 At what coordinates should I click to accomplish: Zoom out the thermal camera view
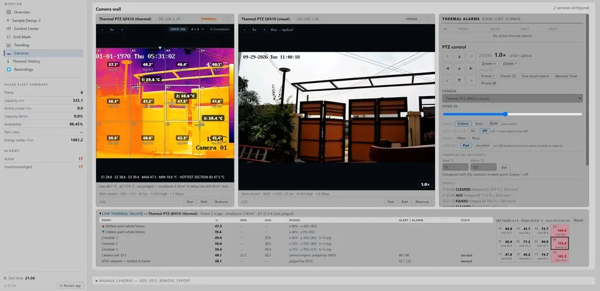click(x=102, y=29)
